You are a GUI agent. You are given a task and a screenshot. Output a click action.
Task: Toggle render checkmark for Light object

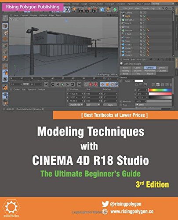(145, 16)
